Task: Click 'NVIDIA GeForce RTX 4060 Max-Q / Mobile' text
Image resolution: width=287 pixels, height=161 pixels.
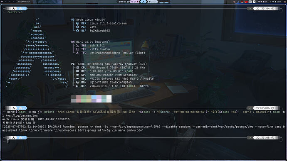Action: click(121, 79)
